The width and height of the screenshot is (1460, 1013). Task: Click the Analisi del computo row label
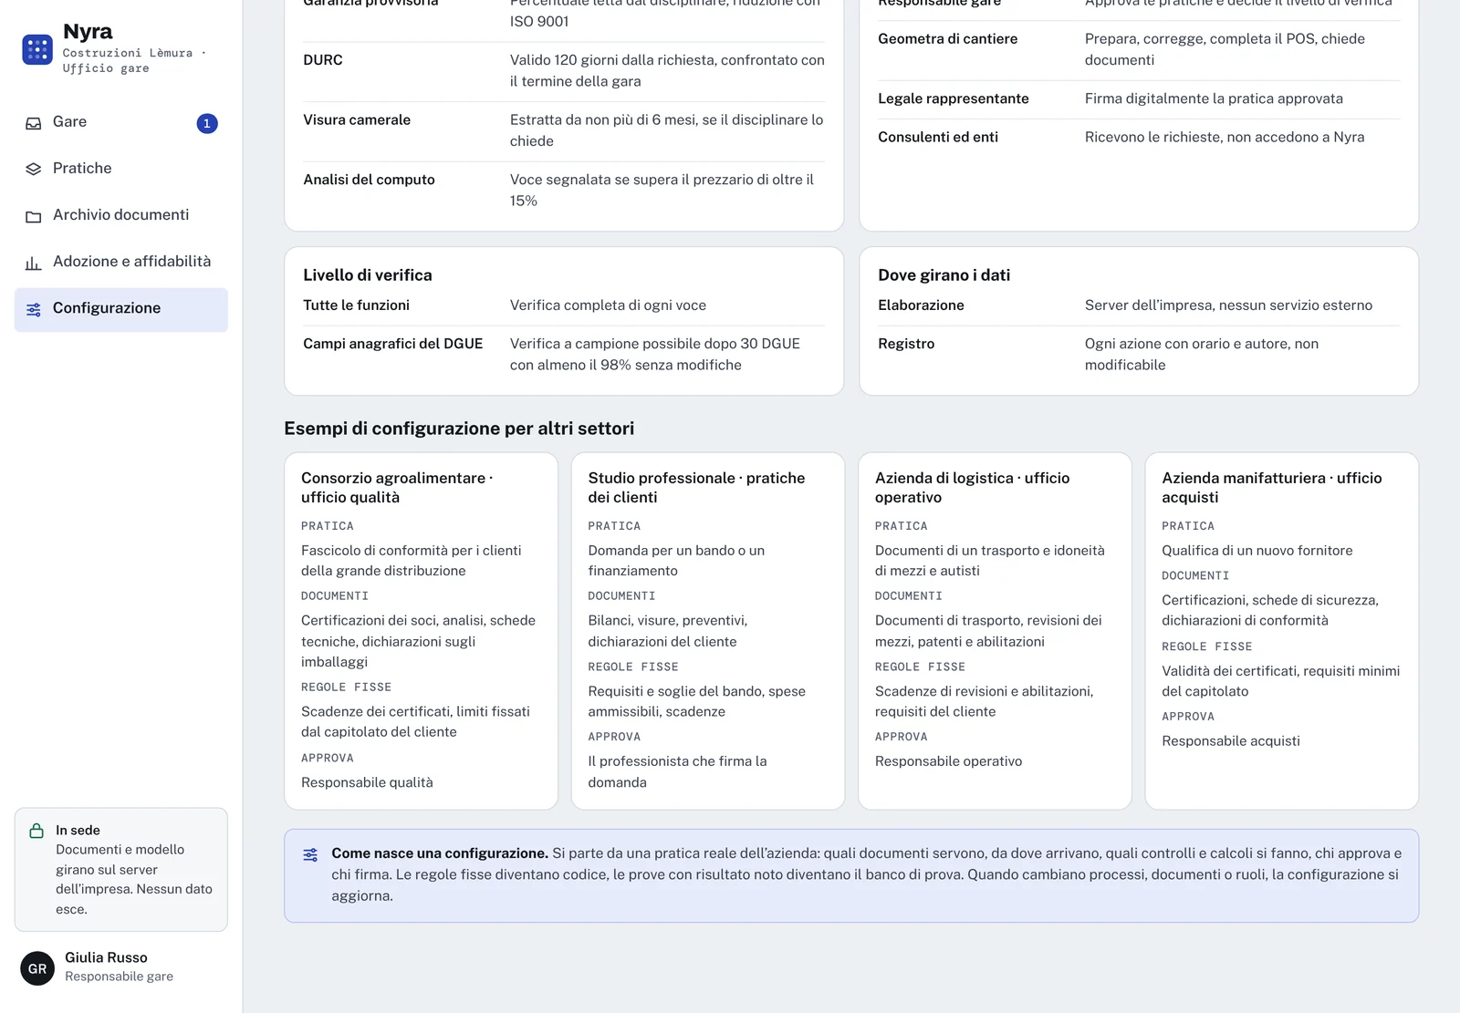(369, 180)
